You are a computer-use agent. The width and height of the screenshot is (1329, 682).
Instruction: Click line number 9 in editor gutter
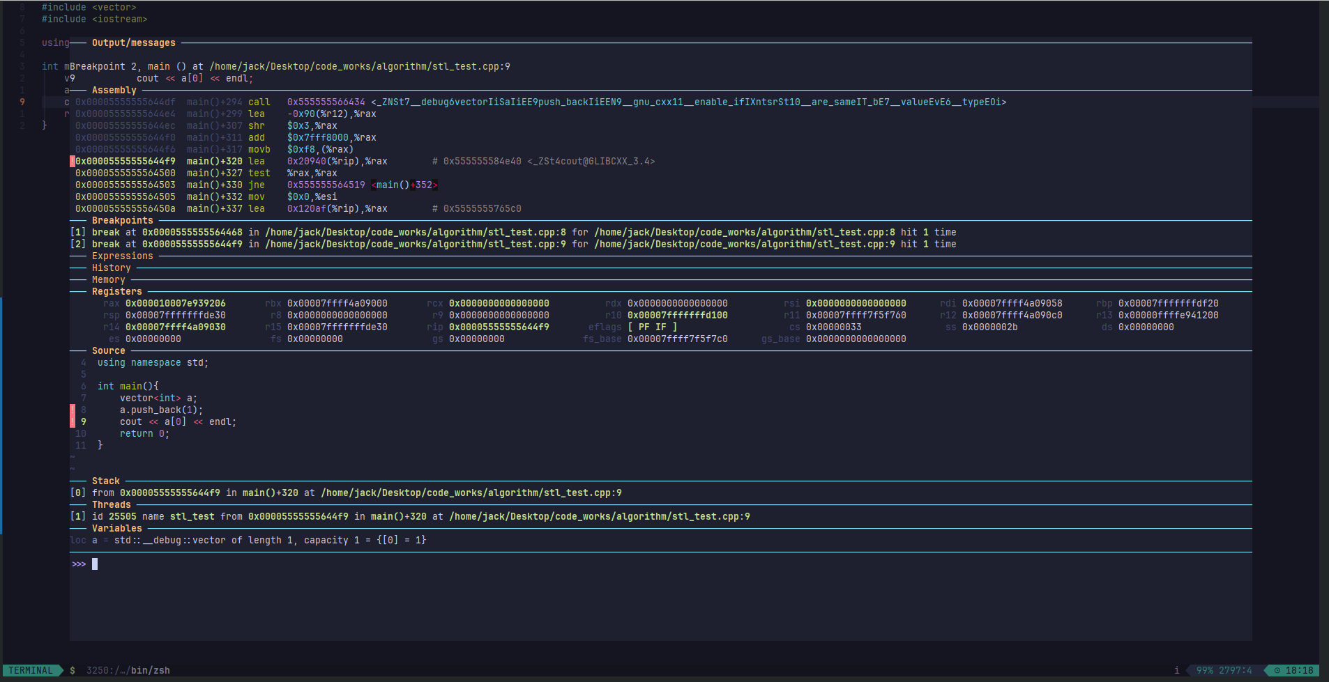click(22, 102)
